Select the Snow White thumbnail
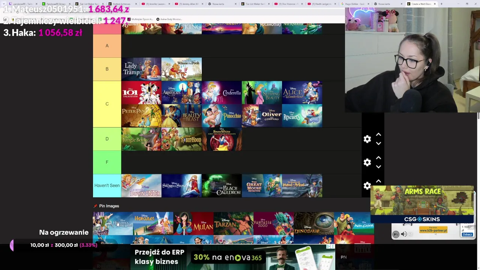The image size is (480, 270). point(222,139)
